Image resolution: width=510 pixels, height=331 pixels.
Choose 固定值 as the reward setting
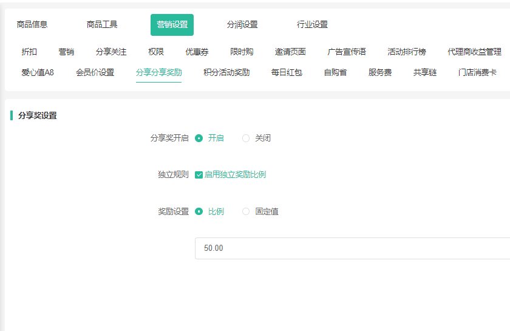coord(246,212)
